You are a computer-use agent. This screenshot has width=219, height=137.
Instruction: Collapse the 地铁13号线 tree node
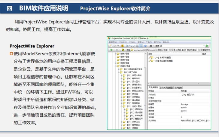click(x=116, y=66)
